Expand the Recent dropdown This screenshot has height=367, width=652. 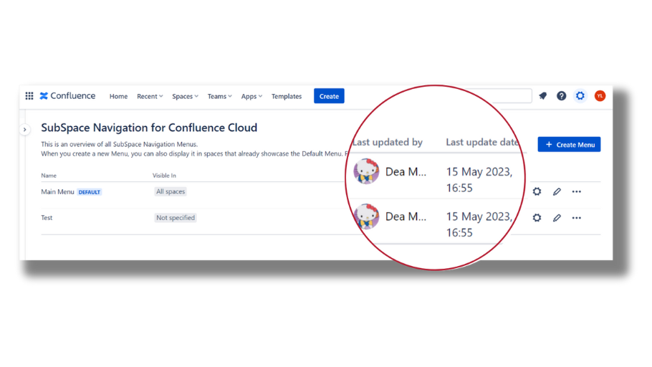click(150, 97)
